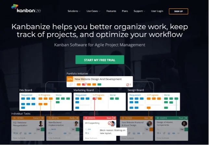The height and width of the screenshot is (145, 209).
Task: Click orange bar beside 5d on Frontend card
Action: coord(151,129)
